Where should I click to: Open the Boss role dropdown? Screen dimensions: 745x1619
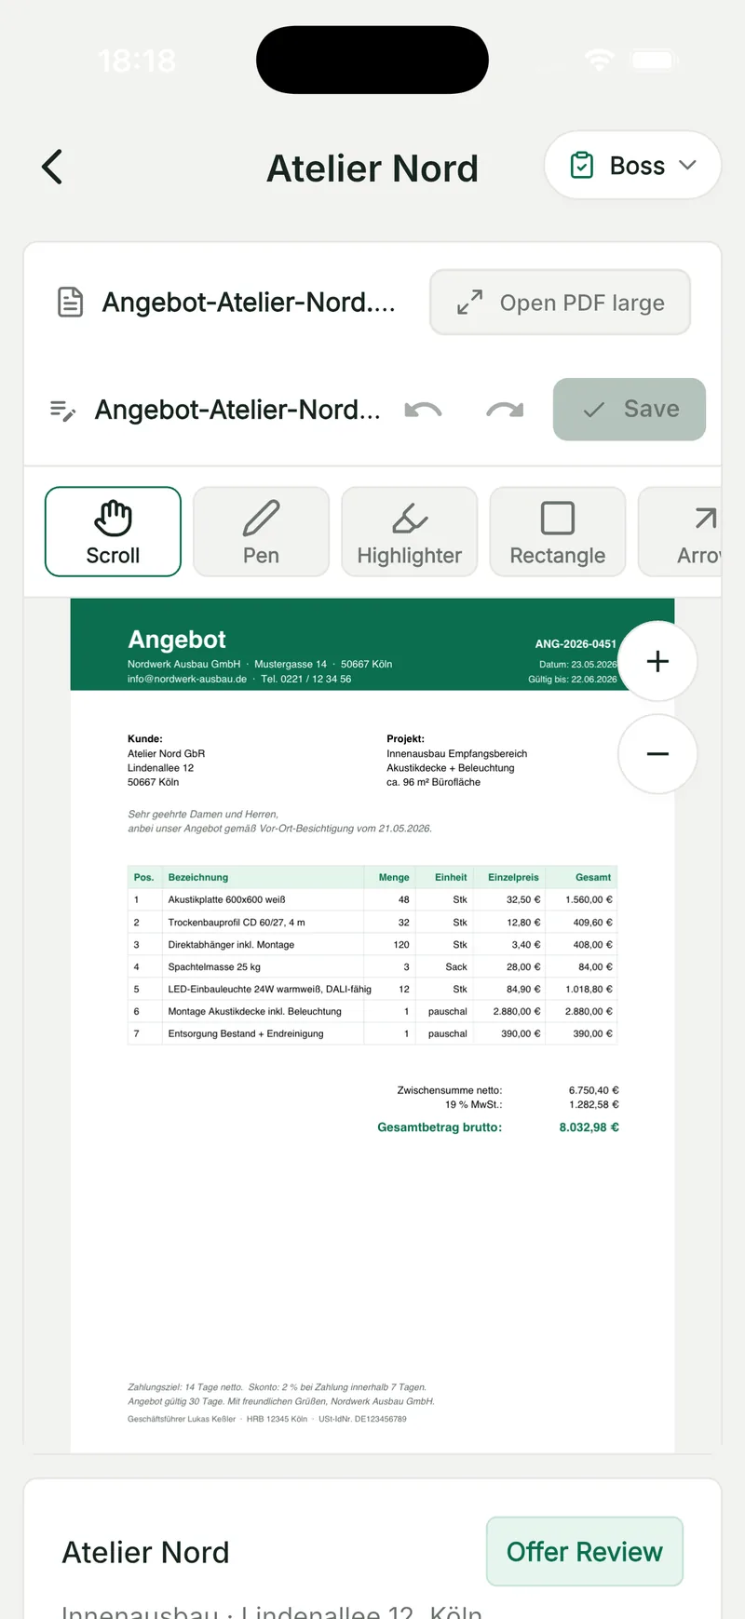(632, 165)
